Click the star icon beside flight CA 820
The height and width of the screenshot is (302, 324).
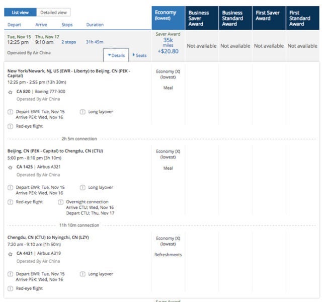(11, 92)
